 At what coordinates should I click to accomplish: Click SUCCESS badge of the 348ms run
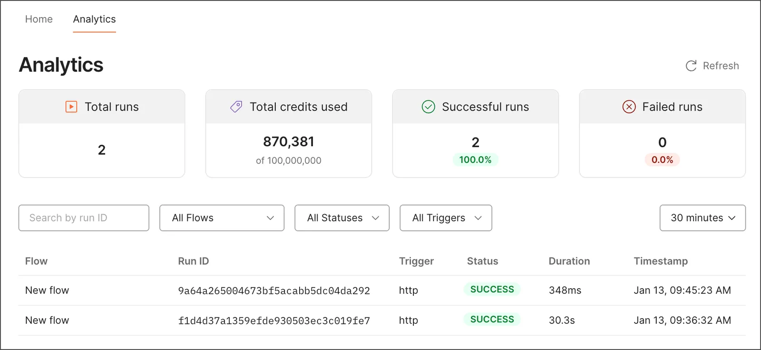point(492,289)
